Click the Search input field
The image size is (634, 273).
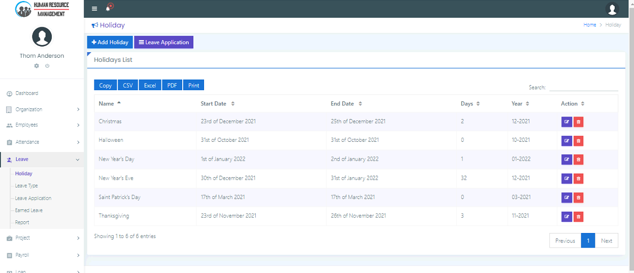click(583, 87)
